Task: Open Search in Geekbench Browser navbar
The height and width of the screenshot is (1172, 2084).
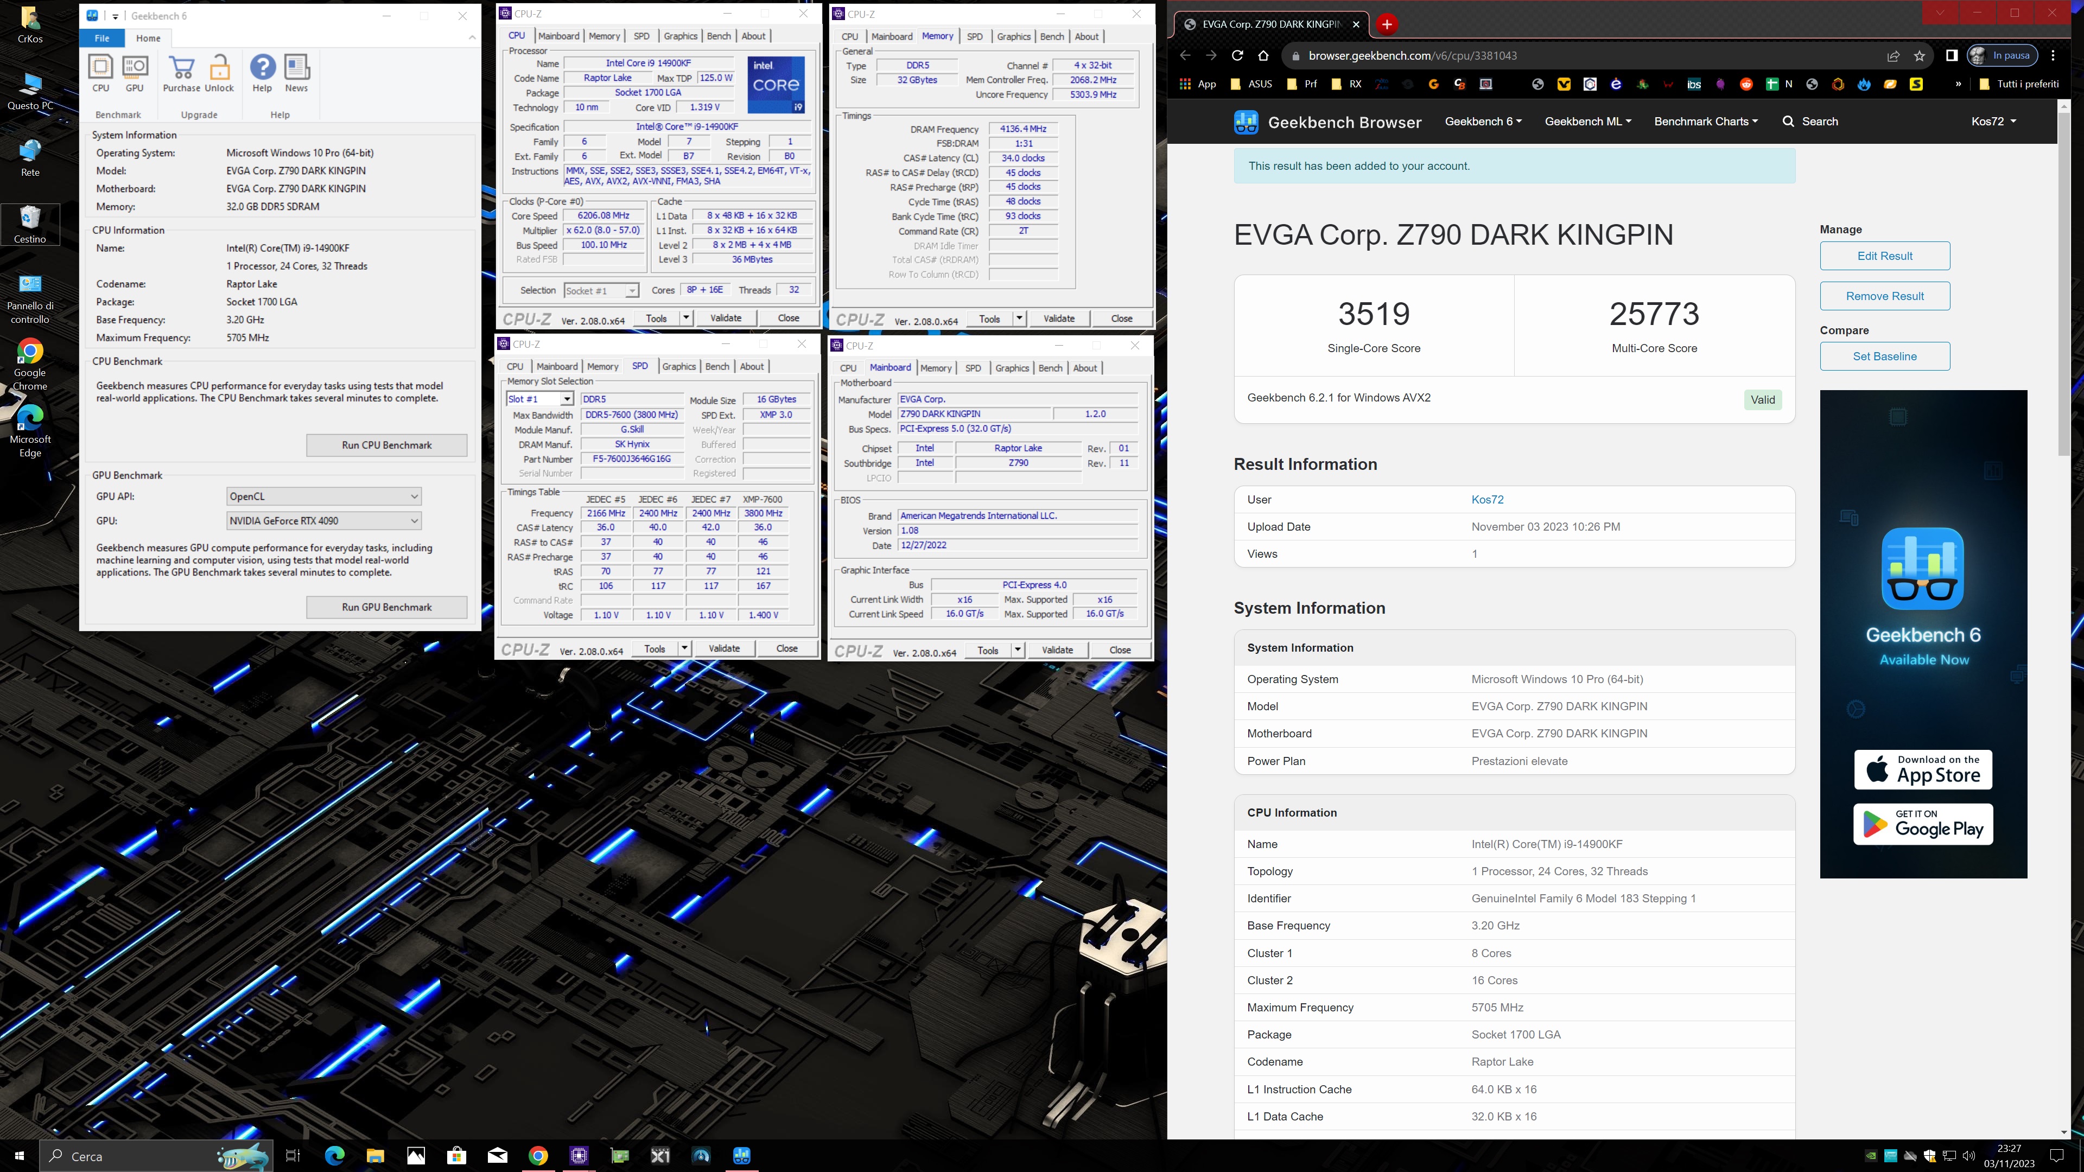Action: [x=1810, y=122]
